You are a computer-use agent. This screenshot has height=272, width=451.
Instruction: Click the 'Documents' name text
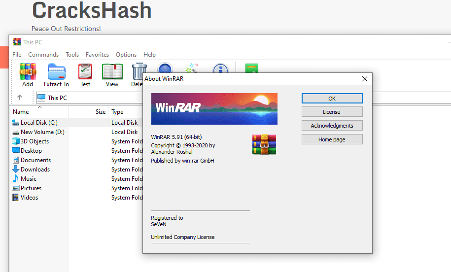pos(35,160)
